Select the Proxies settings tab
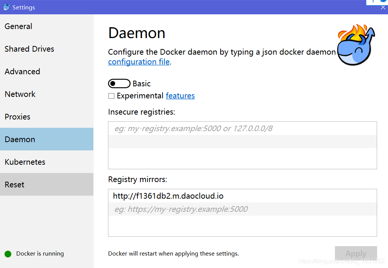The height and width of the screenshot is (268, 388). pos(47,116)
